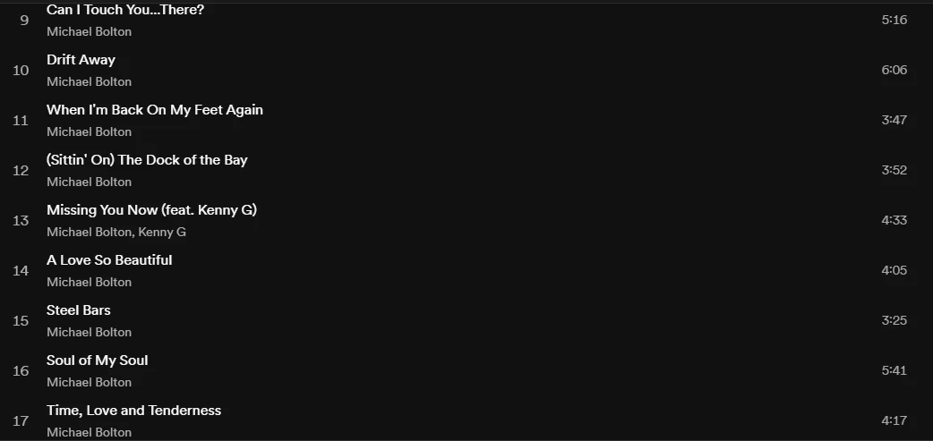Click the 6:06 duration of Drift Away
933x441 pixels.
894,70
